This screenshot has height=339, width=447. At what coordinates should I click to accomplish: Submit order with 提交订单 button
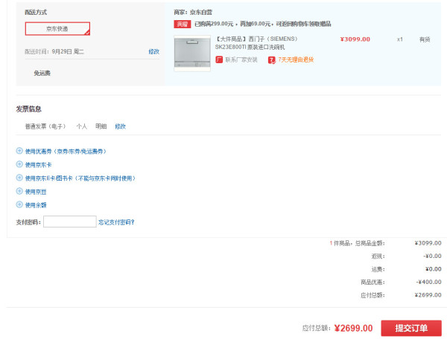click(x=411, y=328)
